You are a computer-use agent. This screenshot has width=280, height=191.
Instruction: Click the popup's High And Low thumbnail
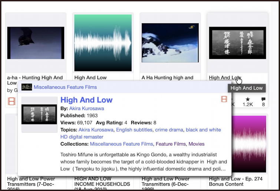tap(39, 114)
